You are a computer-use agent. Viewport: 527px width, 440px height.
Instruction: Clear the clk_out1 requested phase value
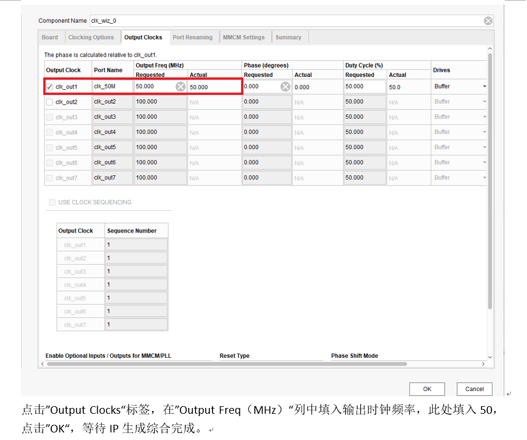pyautogui.click(x=285, y=87)
